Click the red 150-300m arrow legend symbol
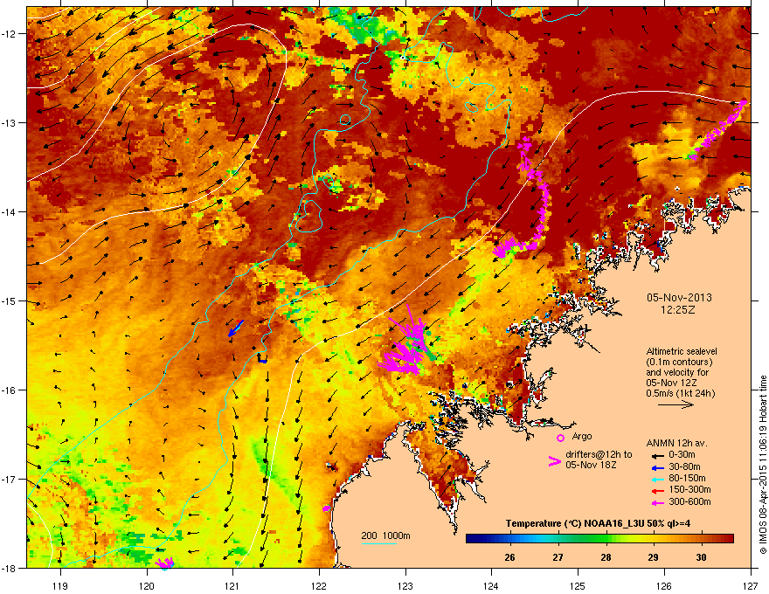This screenshot has width=769, height=594. point(656,491)
